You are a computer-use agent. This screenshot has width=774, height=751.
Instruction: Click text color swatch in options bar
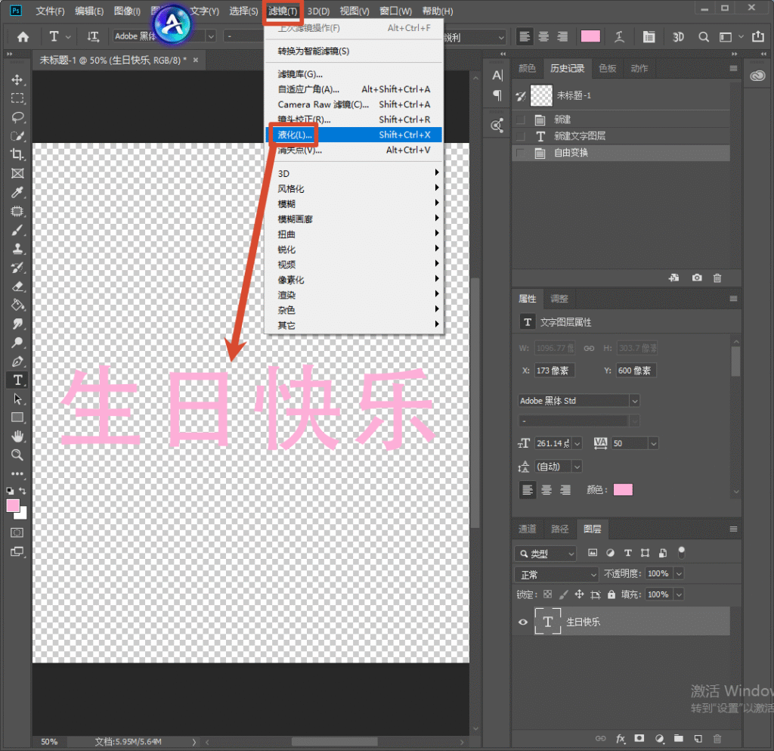coord(590,36)
